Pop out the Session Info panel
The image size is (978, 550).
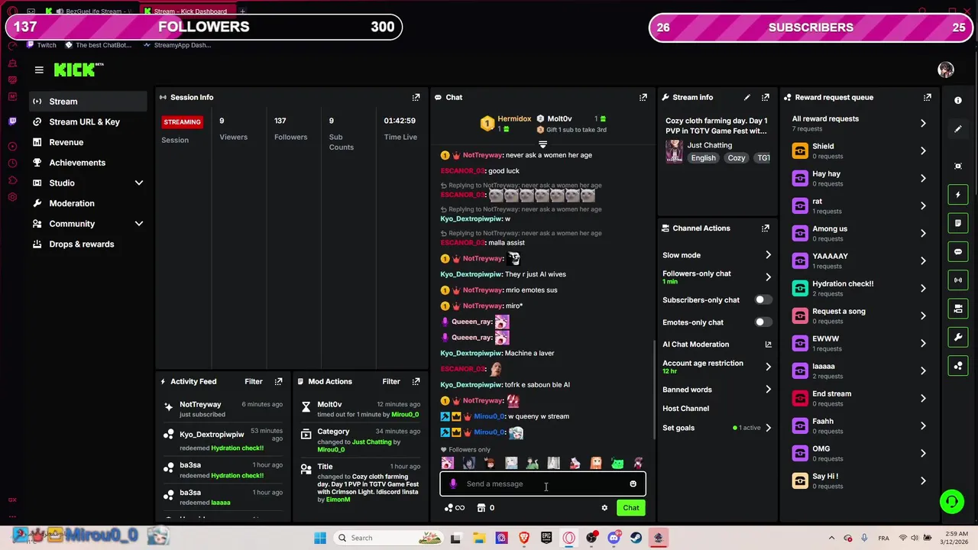[416, 97]
